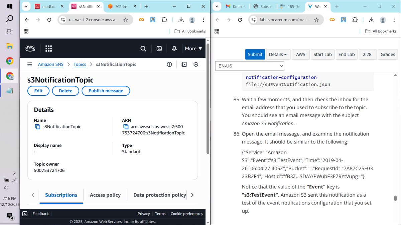
Task: Switch to the Subscriptions tab
Action: pos(61,195)
